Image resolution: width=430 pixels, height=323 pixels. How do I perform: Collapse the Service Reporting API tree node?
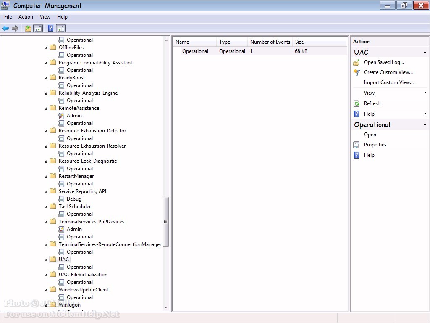tap(46, 192)
